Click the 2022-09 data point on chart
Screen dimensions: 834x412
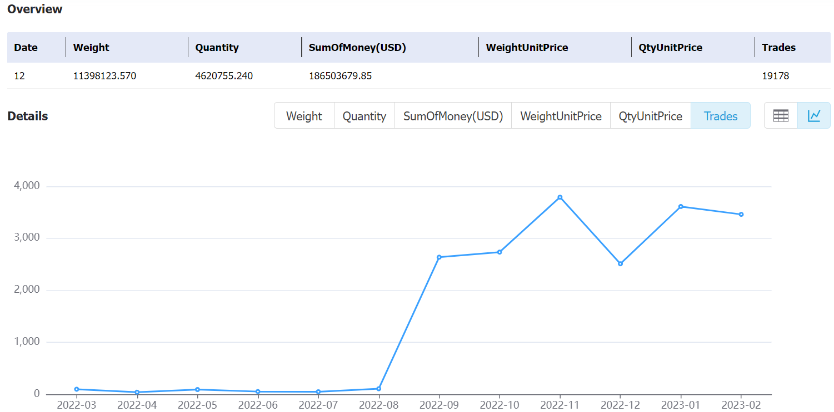pos(439,257)
